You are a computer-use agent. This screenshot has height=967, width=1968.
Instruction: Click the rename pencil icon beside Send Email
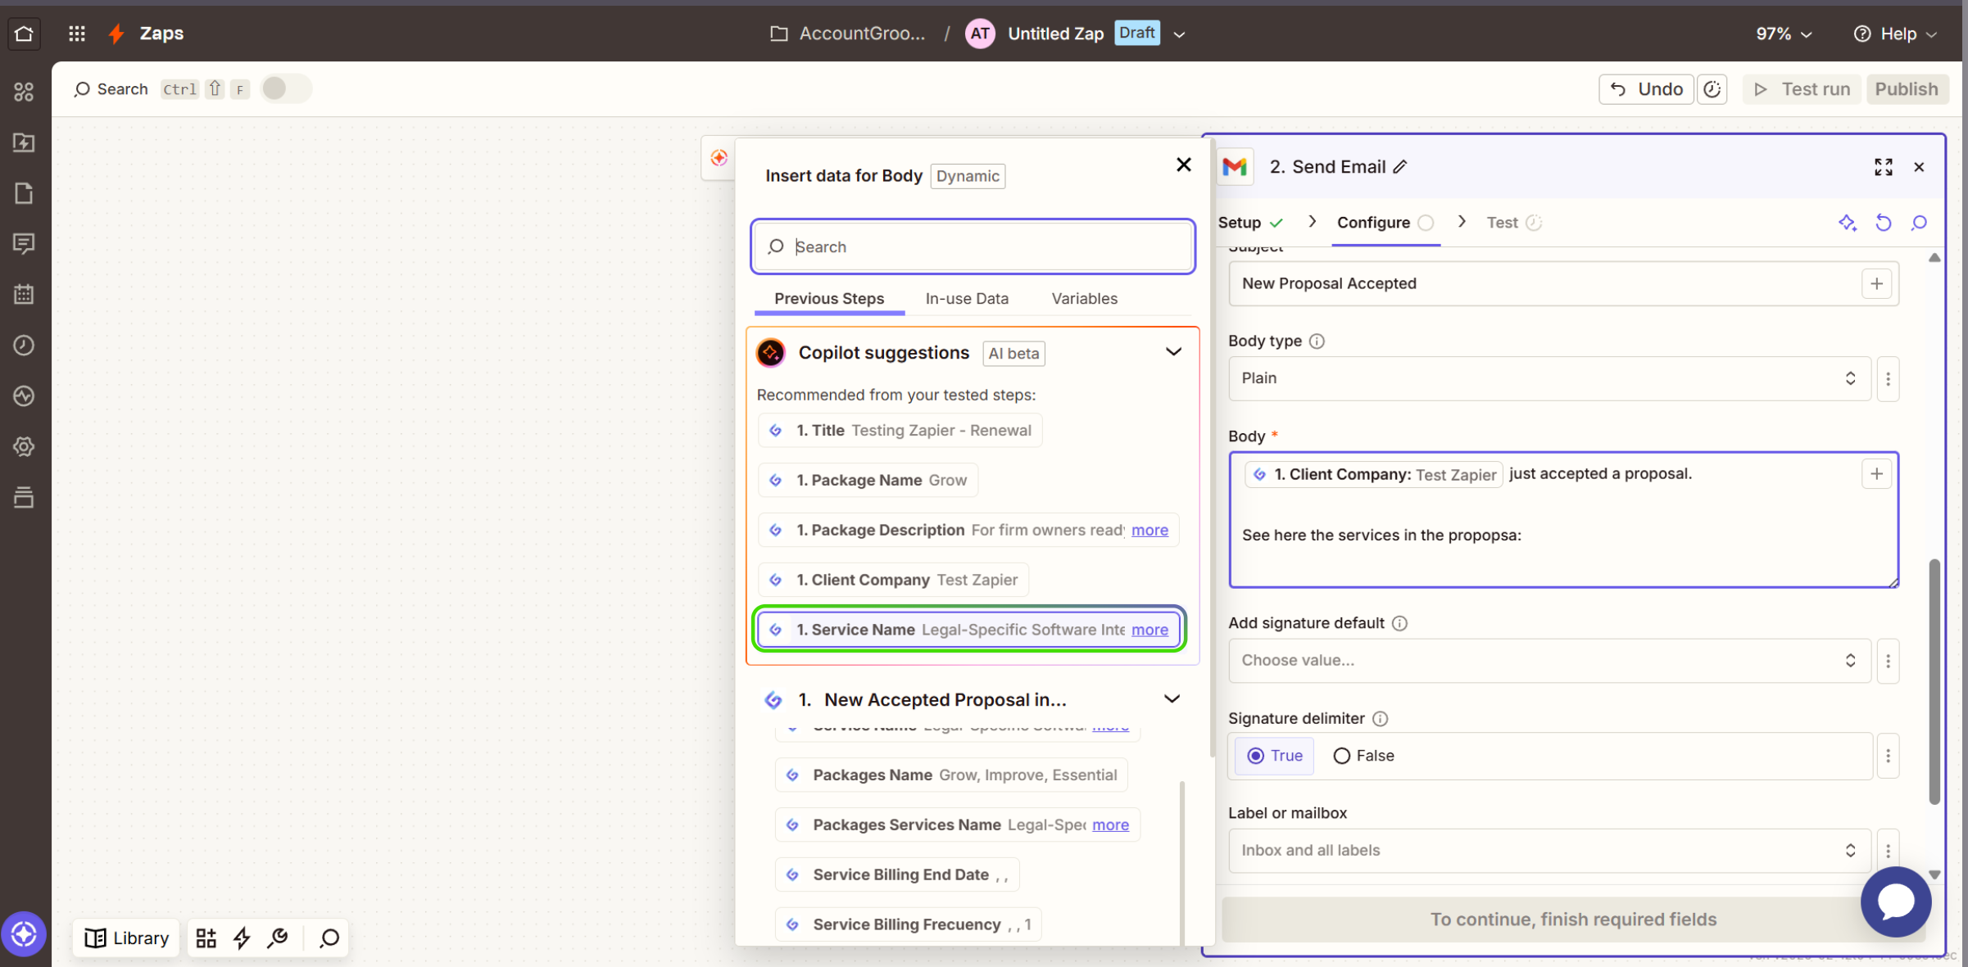[x=1400, y=167]
